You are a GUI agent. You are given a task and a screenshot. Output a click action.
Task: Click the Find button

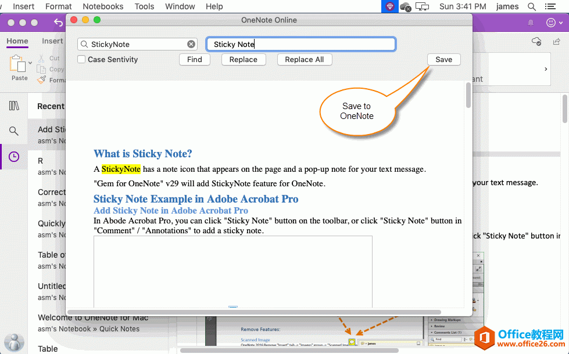pyautogui.click(x=195, y=59)
